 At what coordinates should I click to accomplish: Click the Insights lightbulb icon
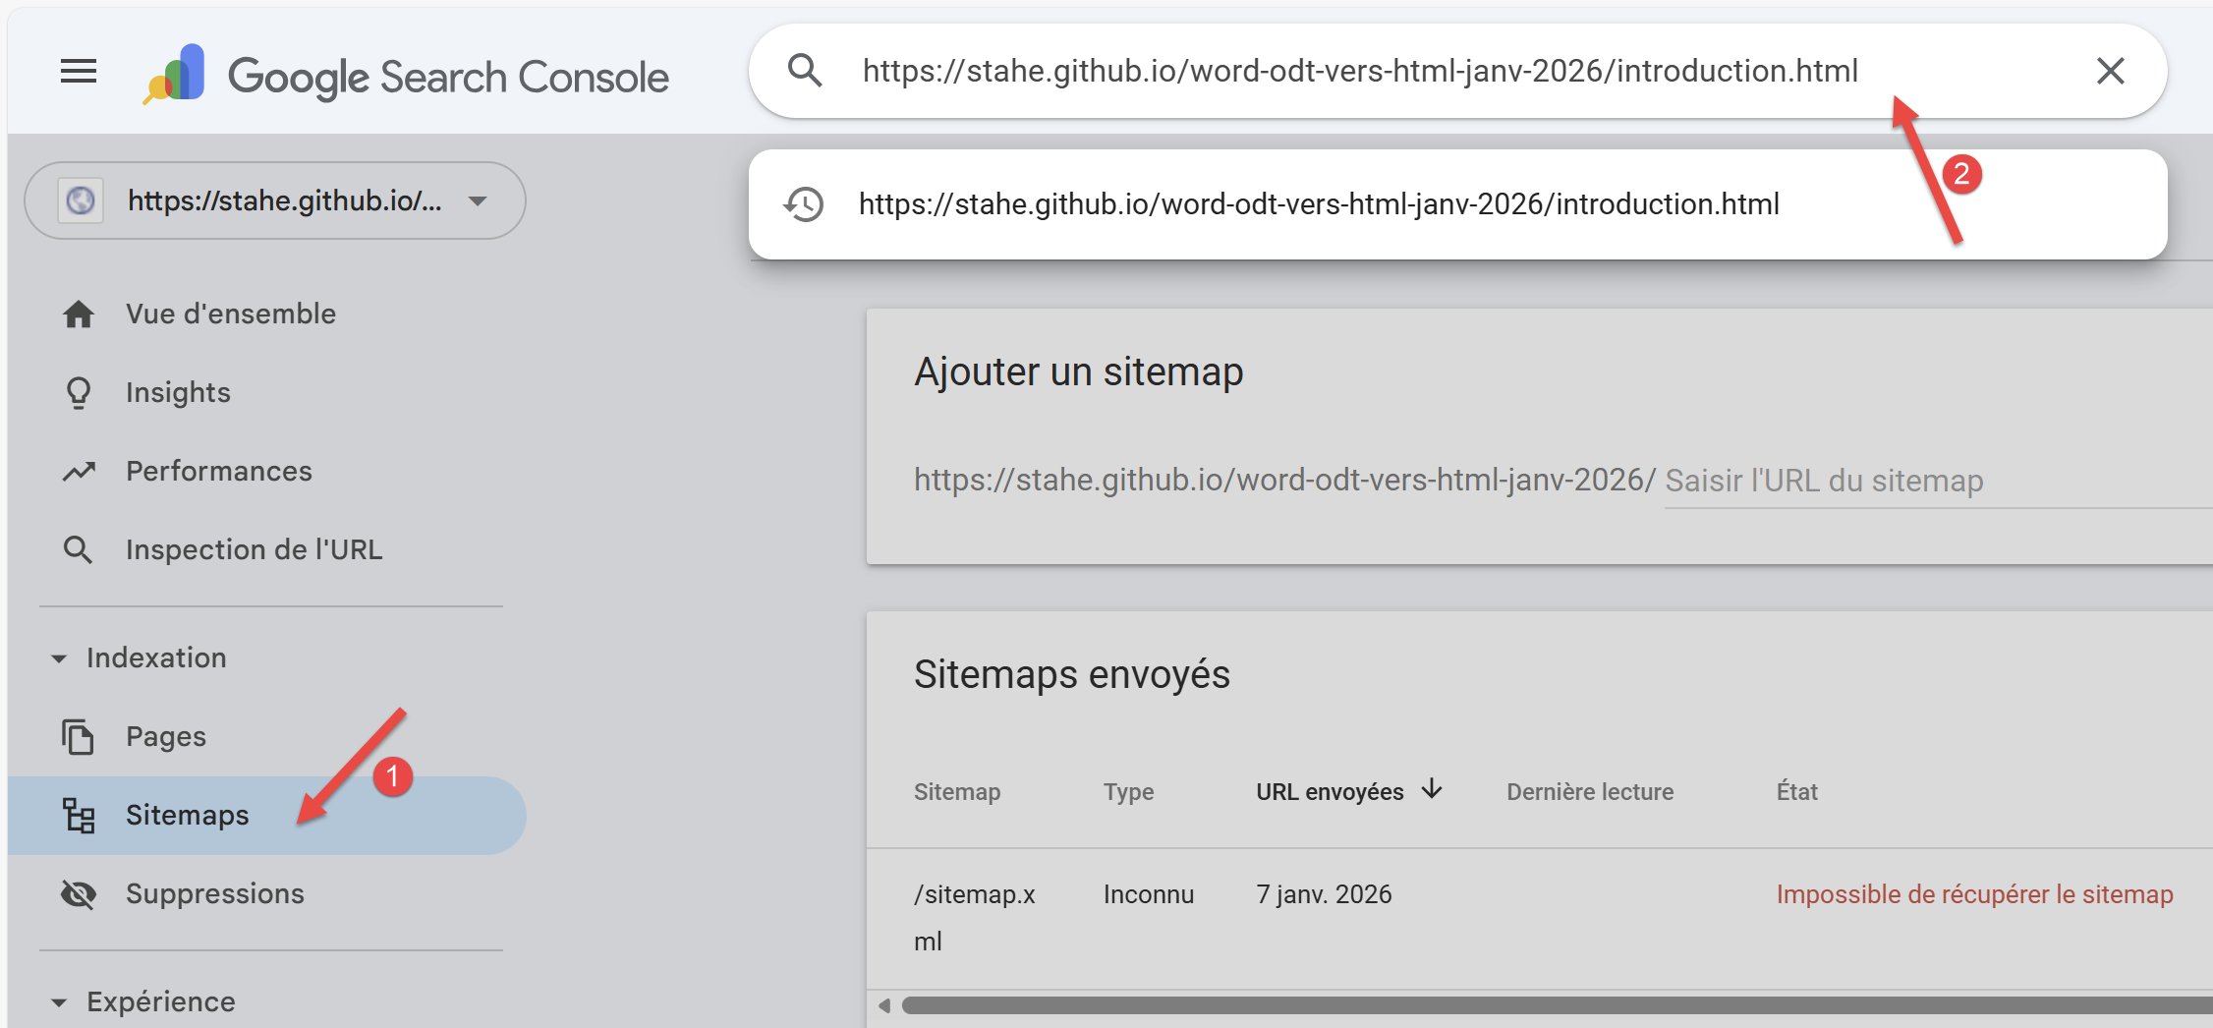click(79, 393)
